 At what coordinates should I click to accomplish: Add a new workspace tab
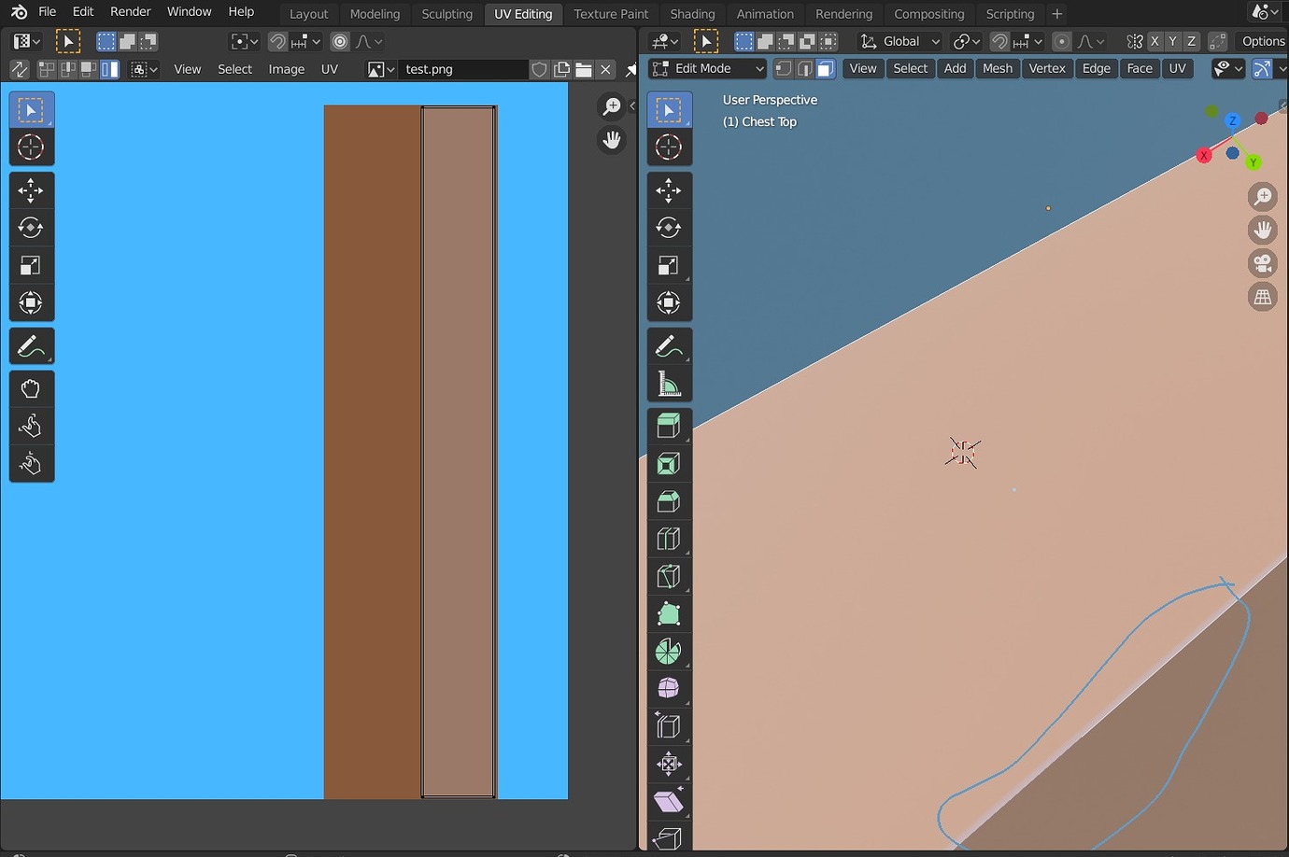(1057, 14)
